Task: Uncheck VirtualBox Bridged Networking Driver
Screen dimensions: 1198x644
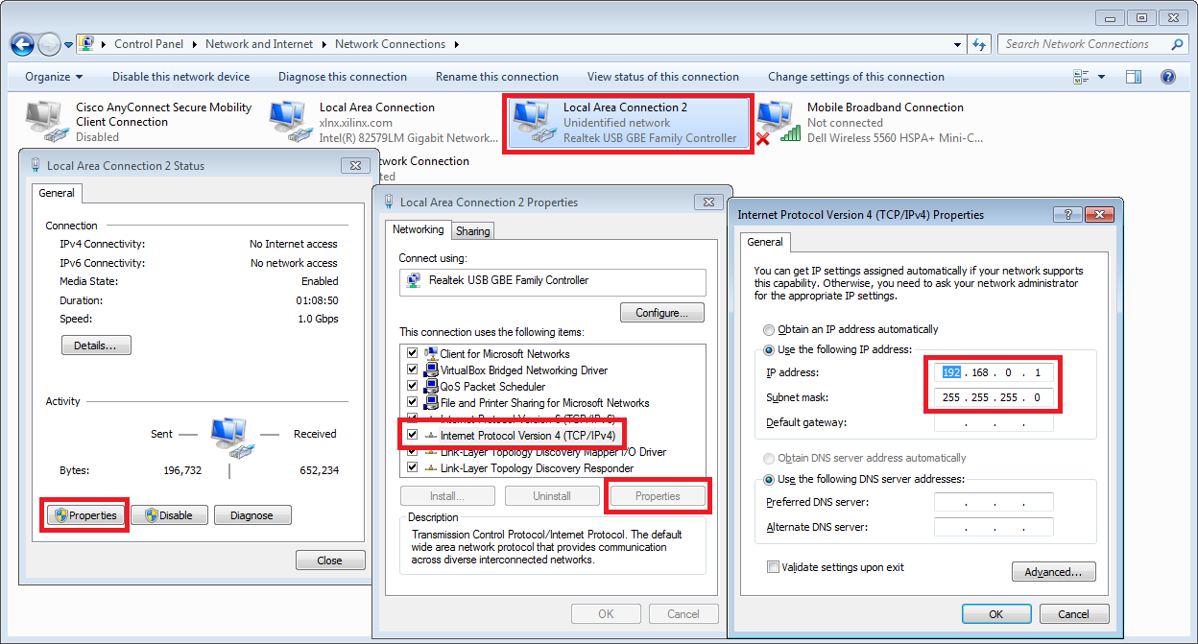Action: 412,370
